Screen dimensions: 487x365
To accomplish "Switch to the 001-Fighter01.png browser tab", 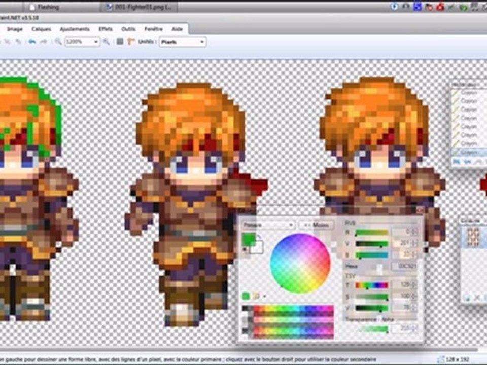I will 139,7.
